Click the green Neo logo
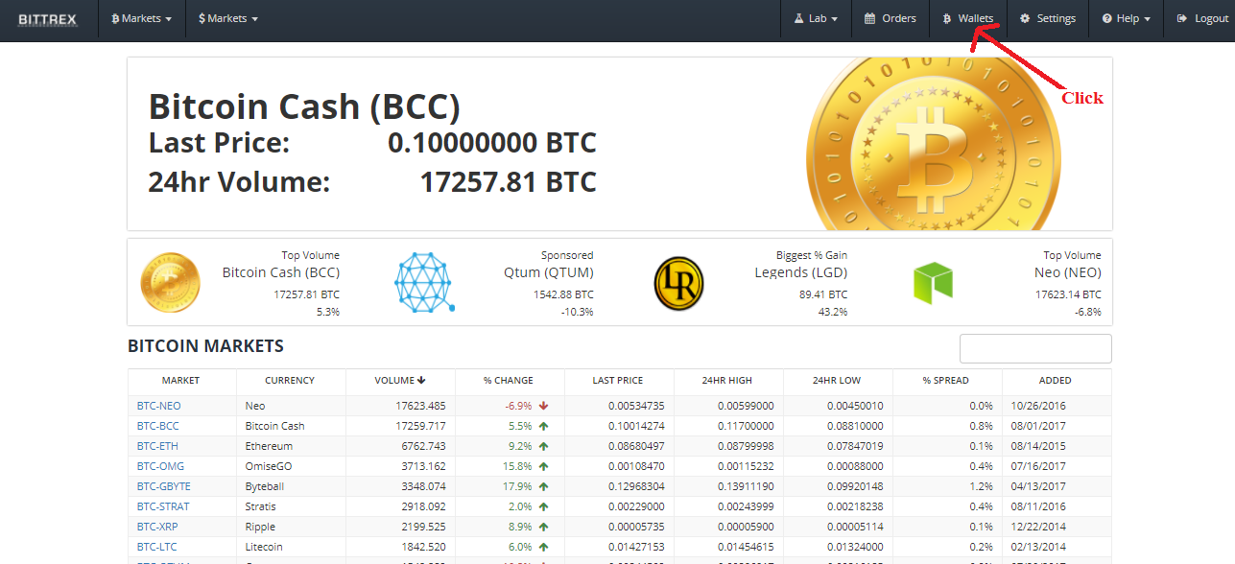 pos(933,283)
